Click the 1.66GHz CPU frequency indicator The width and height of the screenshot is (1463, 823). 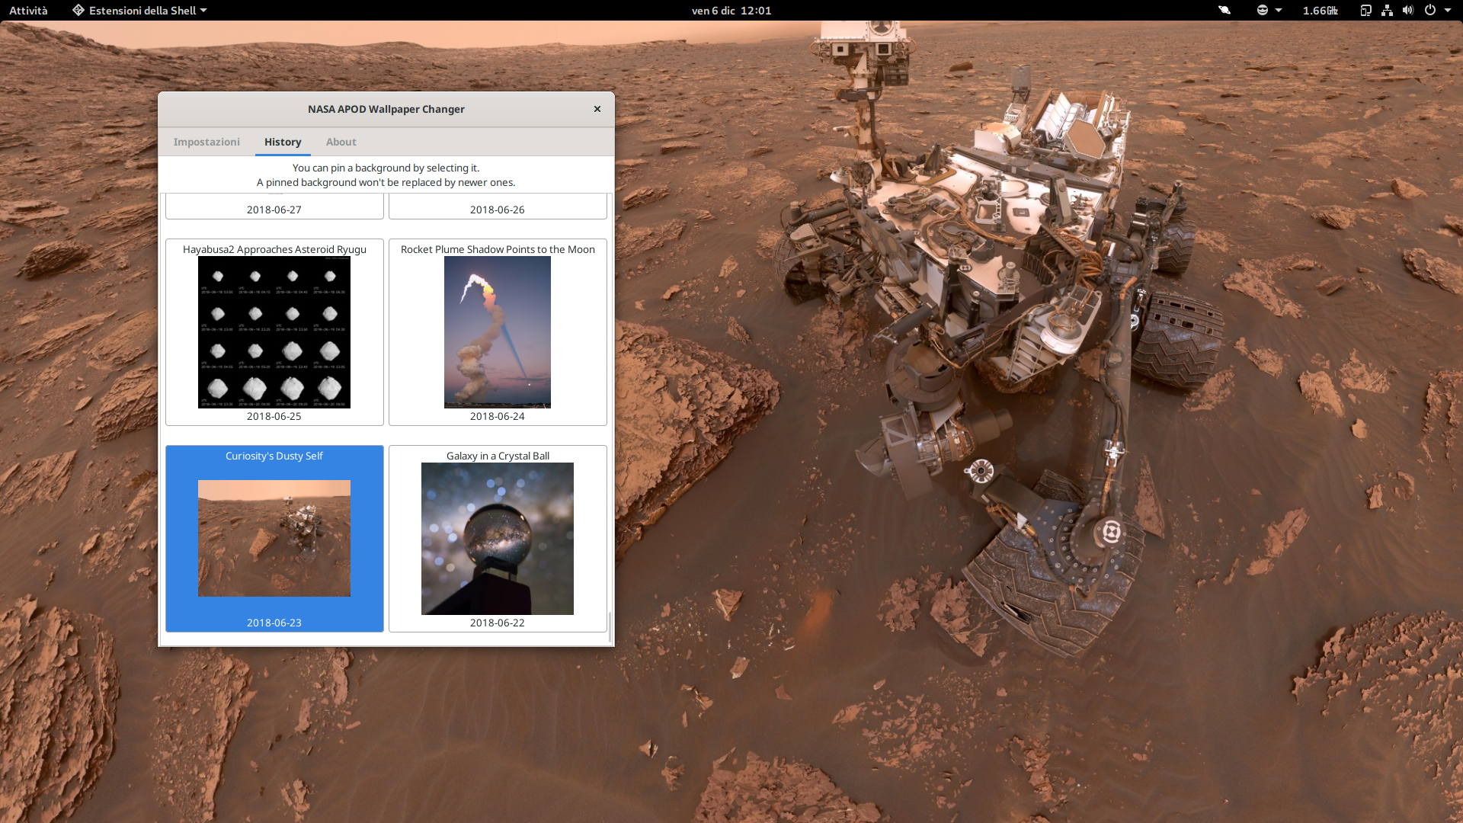1320,11
